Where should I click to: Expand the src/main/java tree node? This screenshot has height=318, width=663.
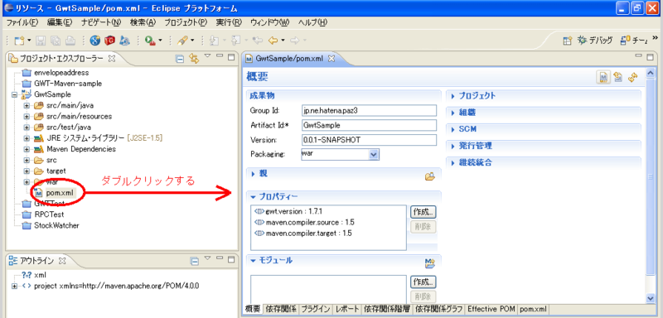tap(27, 105)
